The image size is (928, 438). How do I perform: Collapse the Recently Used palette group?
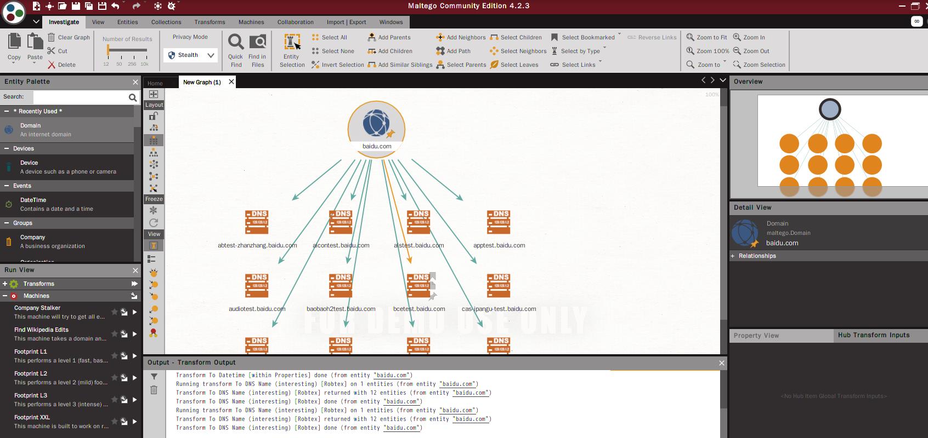pyautogui.click(x=7, y=111)
